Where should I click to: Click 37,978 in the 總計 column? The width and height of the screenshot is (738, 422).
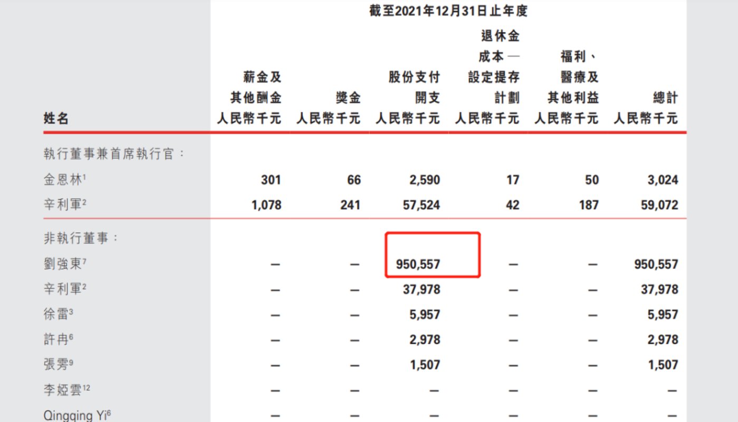tap(659, 289)
